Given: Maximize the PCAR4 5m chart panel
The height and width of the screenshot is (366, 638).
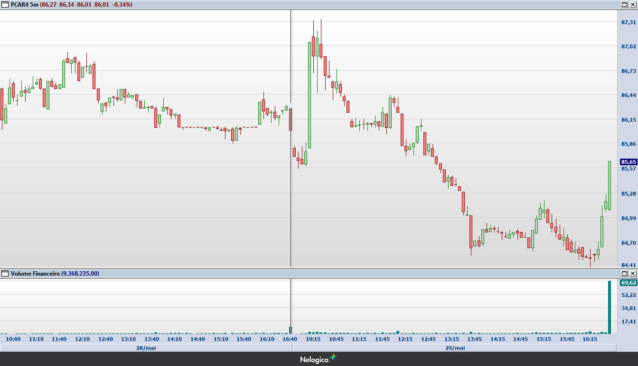Looking at the screenshot, I should pyautogui.click(x=624, y=4).
